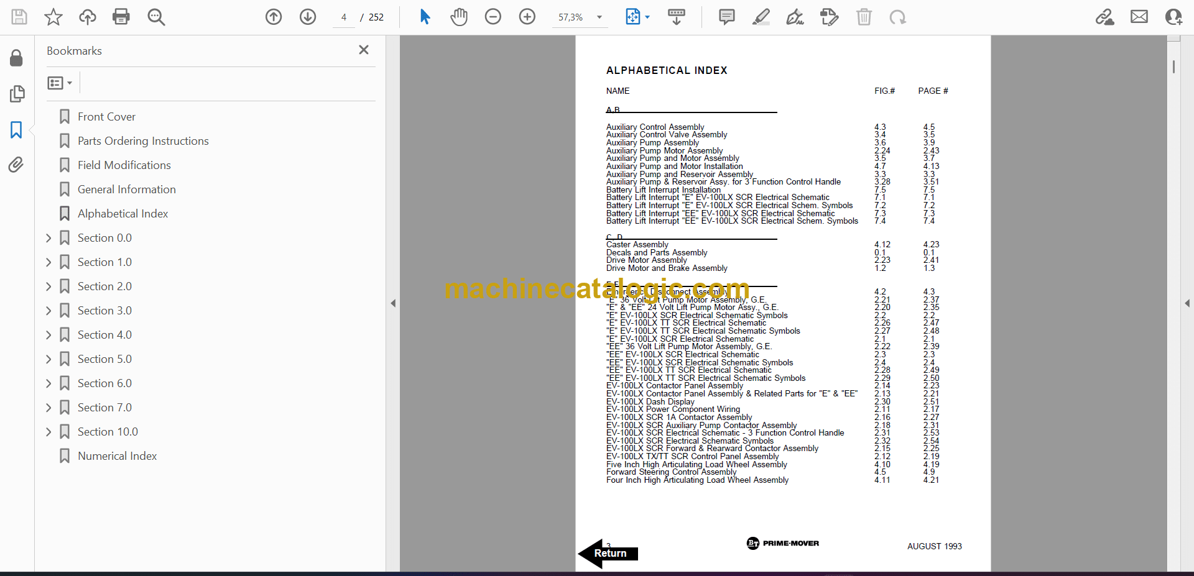Open the security lock panel
Image resolution: width=1194 pixels, height=576 pixels.
click(x=17, y=58)
